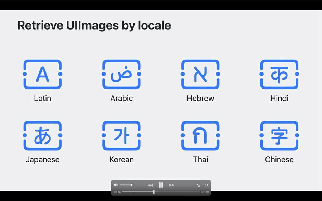This screenshot has width=322, height=201.
Task: Open more player options with the double chevron
Action: coord(206,185)
